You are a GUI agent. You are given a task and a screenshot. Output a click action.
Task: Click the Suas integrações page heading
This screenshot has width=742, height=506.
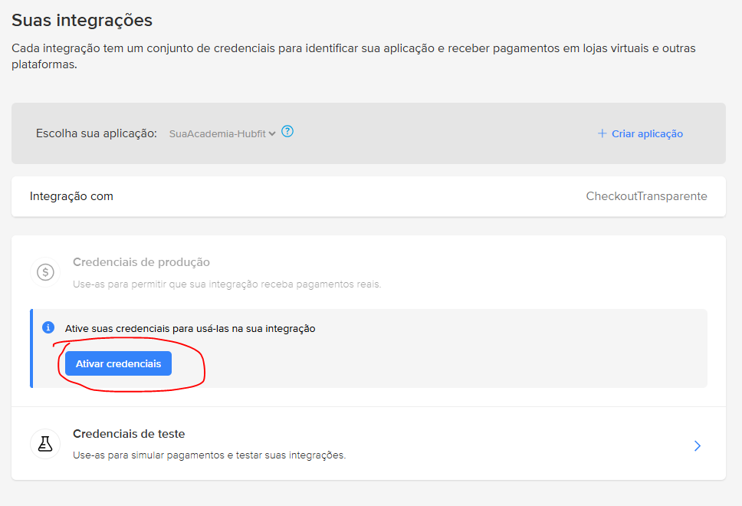coord(82,21)
